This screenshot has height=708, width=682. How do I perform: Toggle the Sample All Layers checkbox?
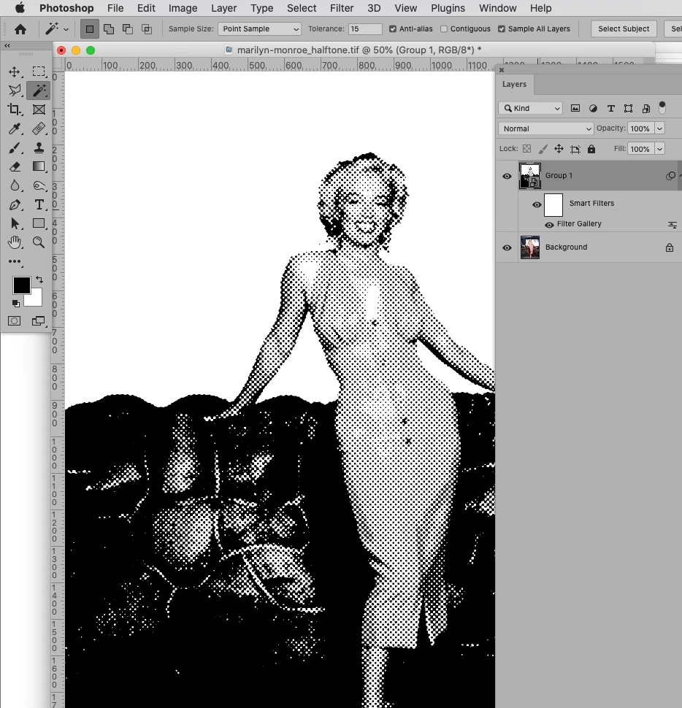tap(502, 29)
